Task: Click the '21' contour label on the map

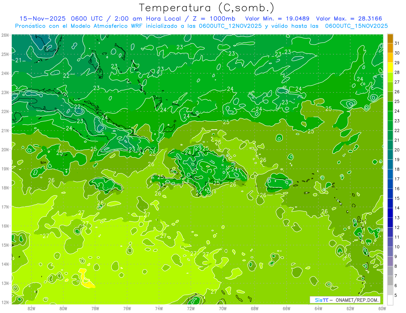Action: (19, 60)
